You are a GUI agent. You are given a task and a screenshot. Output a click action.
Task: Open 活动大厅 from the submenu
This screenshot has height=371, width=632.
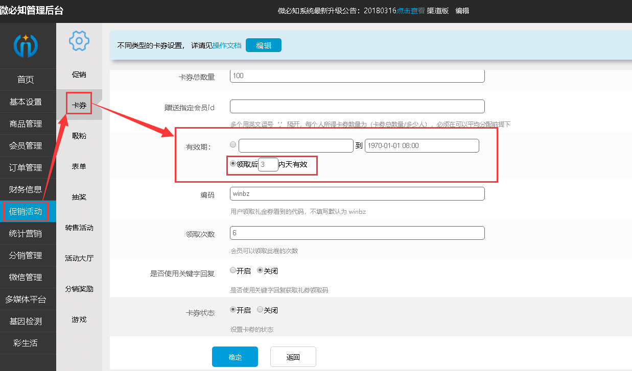[x=79, y=258]
